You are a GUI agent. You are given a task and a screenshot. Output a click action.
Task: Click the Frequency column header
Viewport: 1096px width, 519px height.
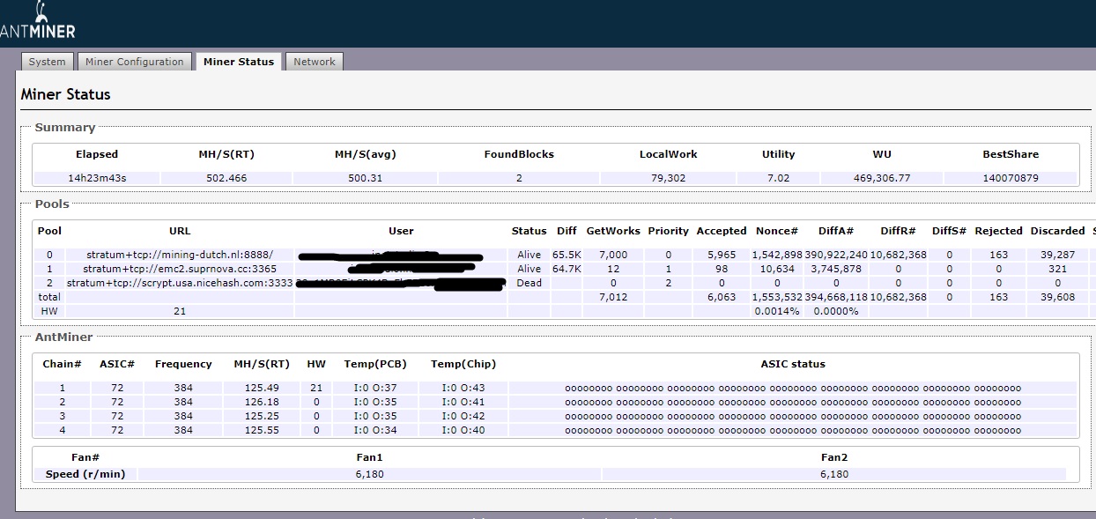[183, 364]
